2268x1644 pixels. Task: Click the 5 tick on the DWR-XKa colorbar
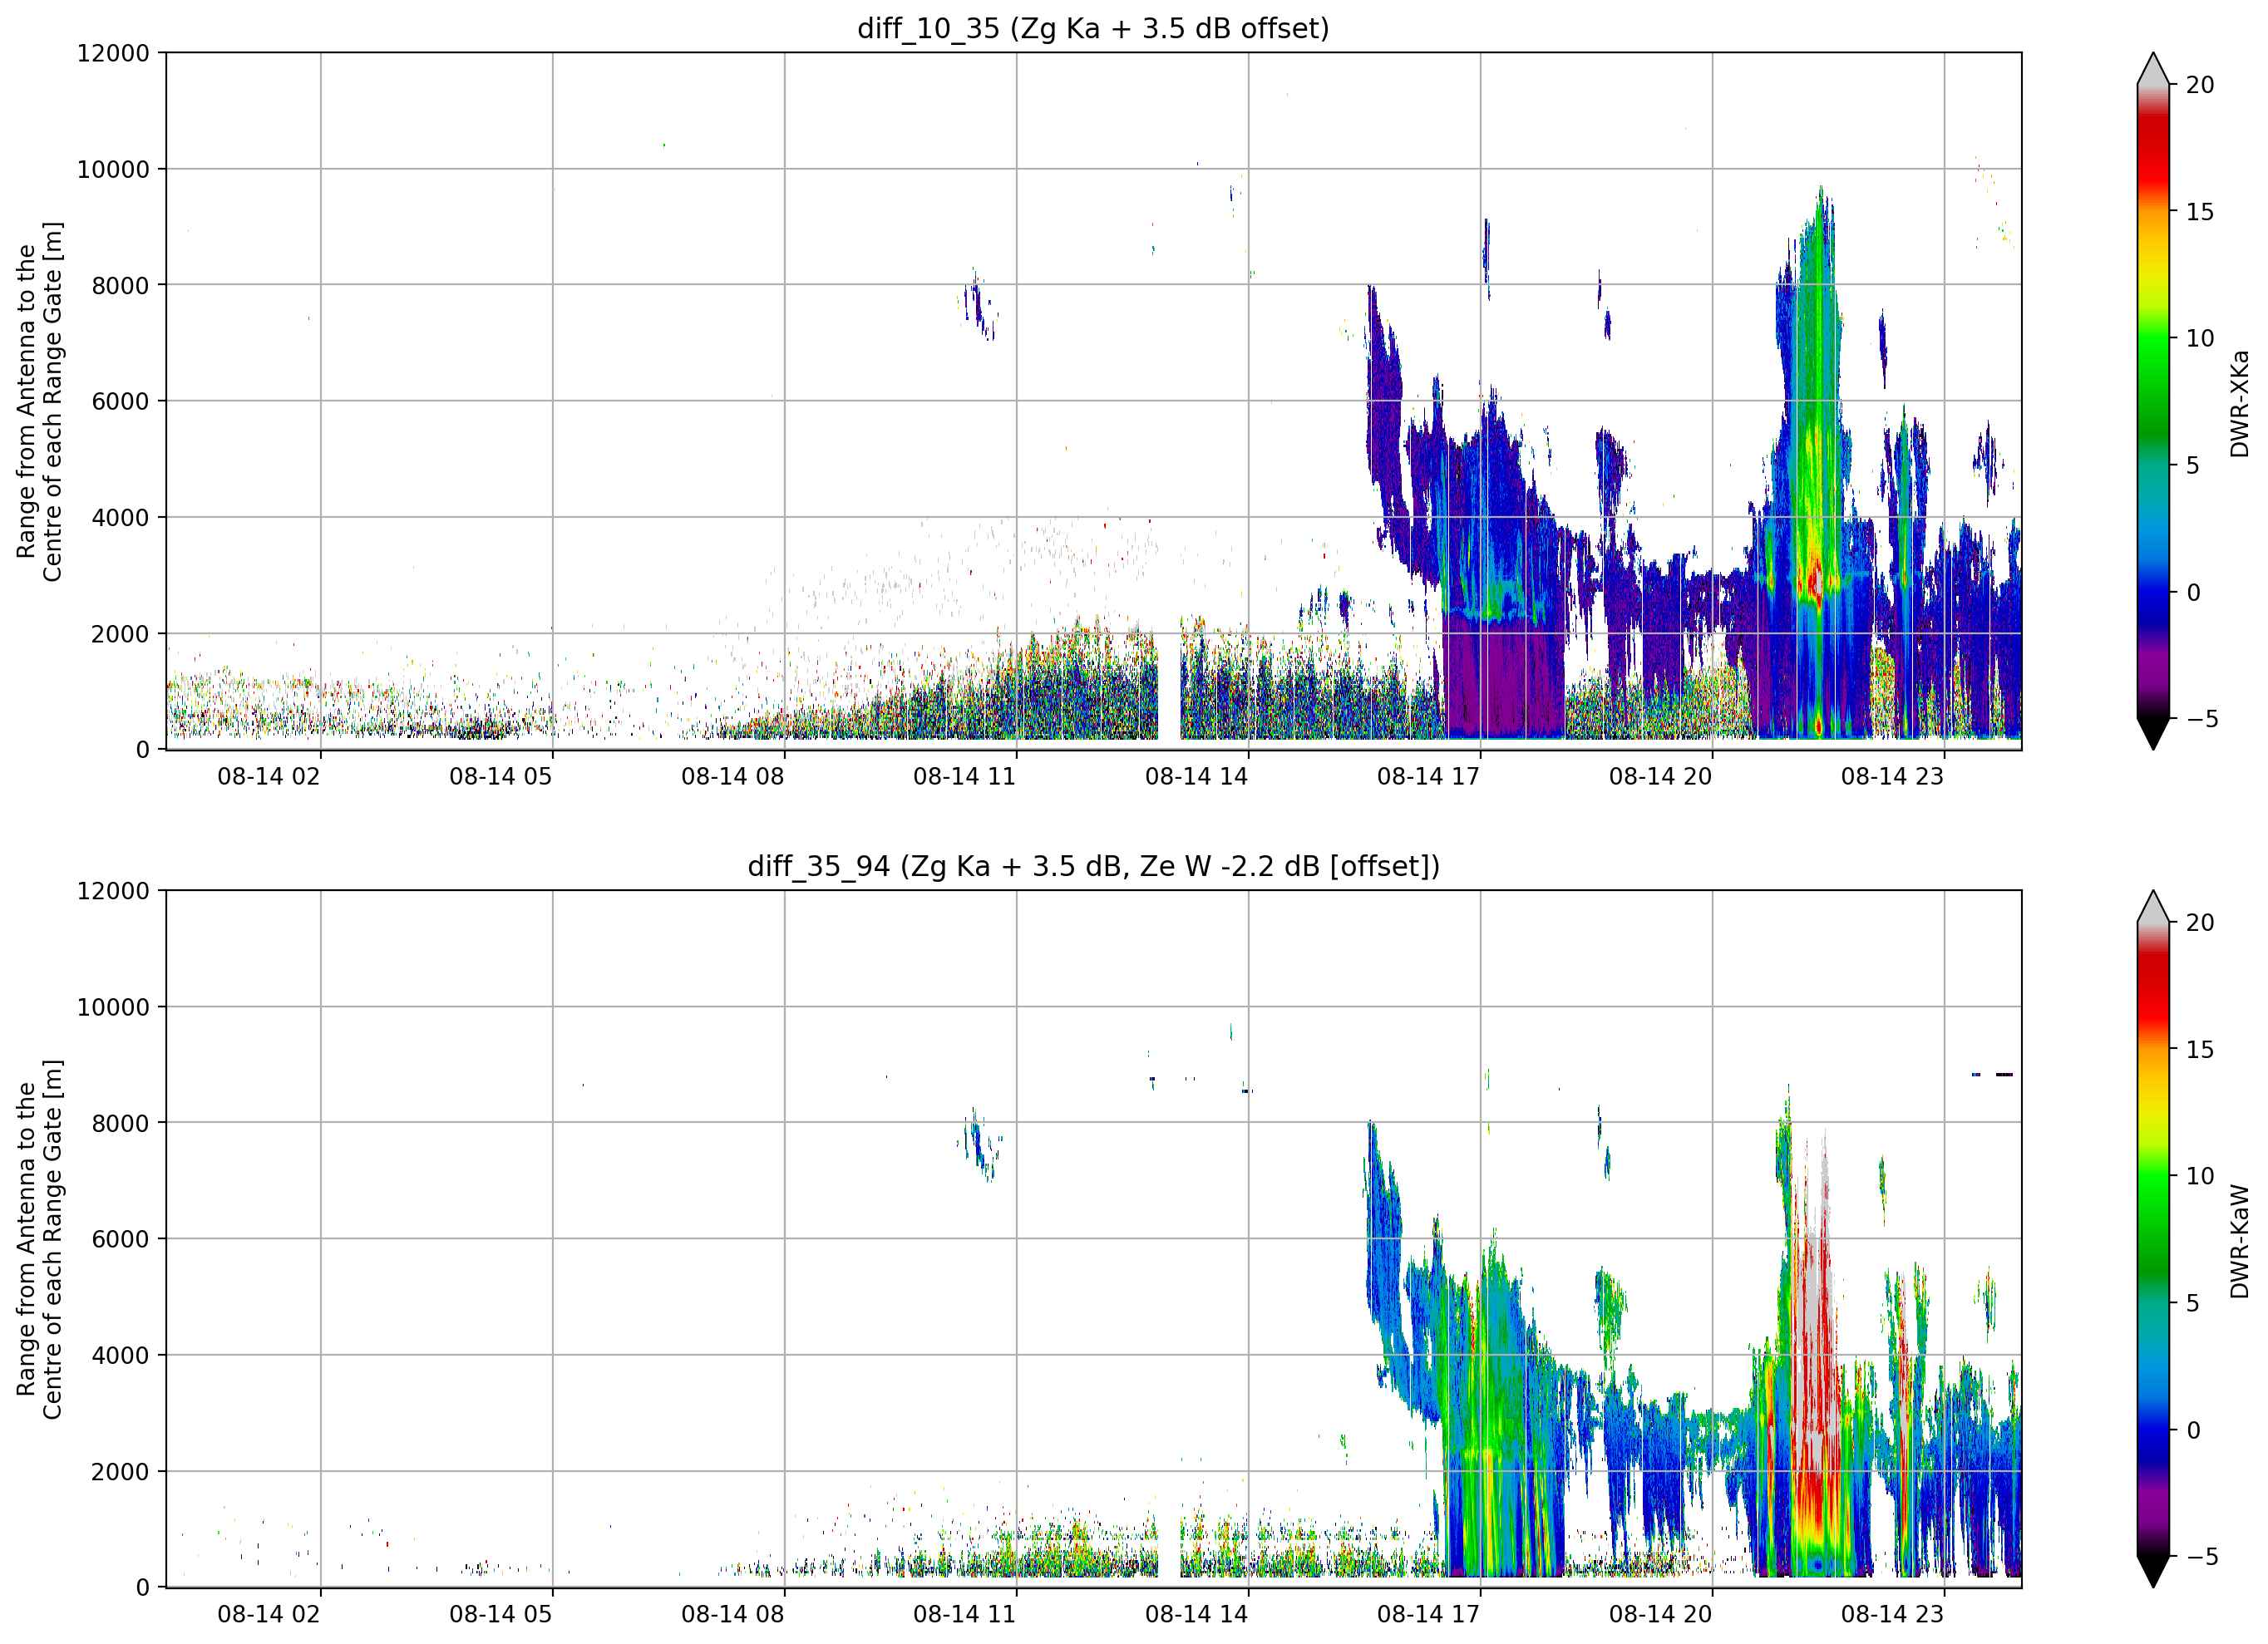[x=2193, y=466]
